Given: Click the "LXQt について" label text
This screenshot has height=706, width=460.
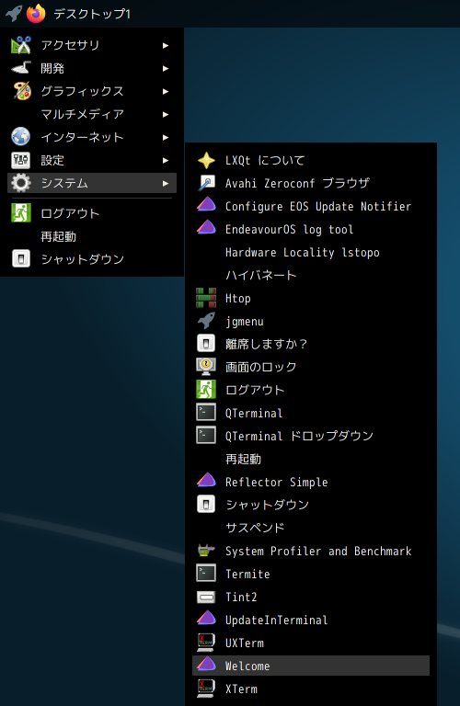Looking at the screenshot, I should click(x=265, y=160).
